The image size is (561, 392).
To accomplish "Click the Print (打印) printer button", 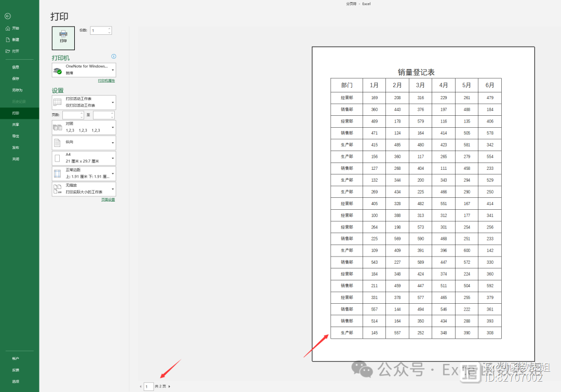I will pos(63,38).
